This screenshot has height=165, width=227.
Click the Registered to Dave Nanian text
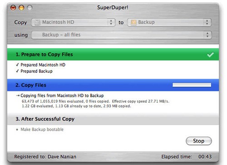point(45,157)
